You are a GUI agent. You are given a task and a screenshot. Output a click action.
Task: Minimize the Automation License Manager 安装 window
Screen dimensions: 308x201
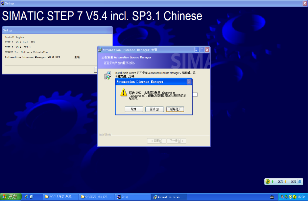[x=197, y=50]
